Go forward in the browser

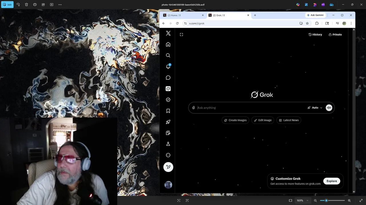[x=170, y=23]
